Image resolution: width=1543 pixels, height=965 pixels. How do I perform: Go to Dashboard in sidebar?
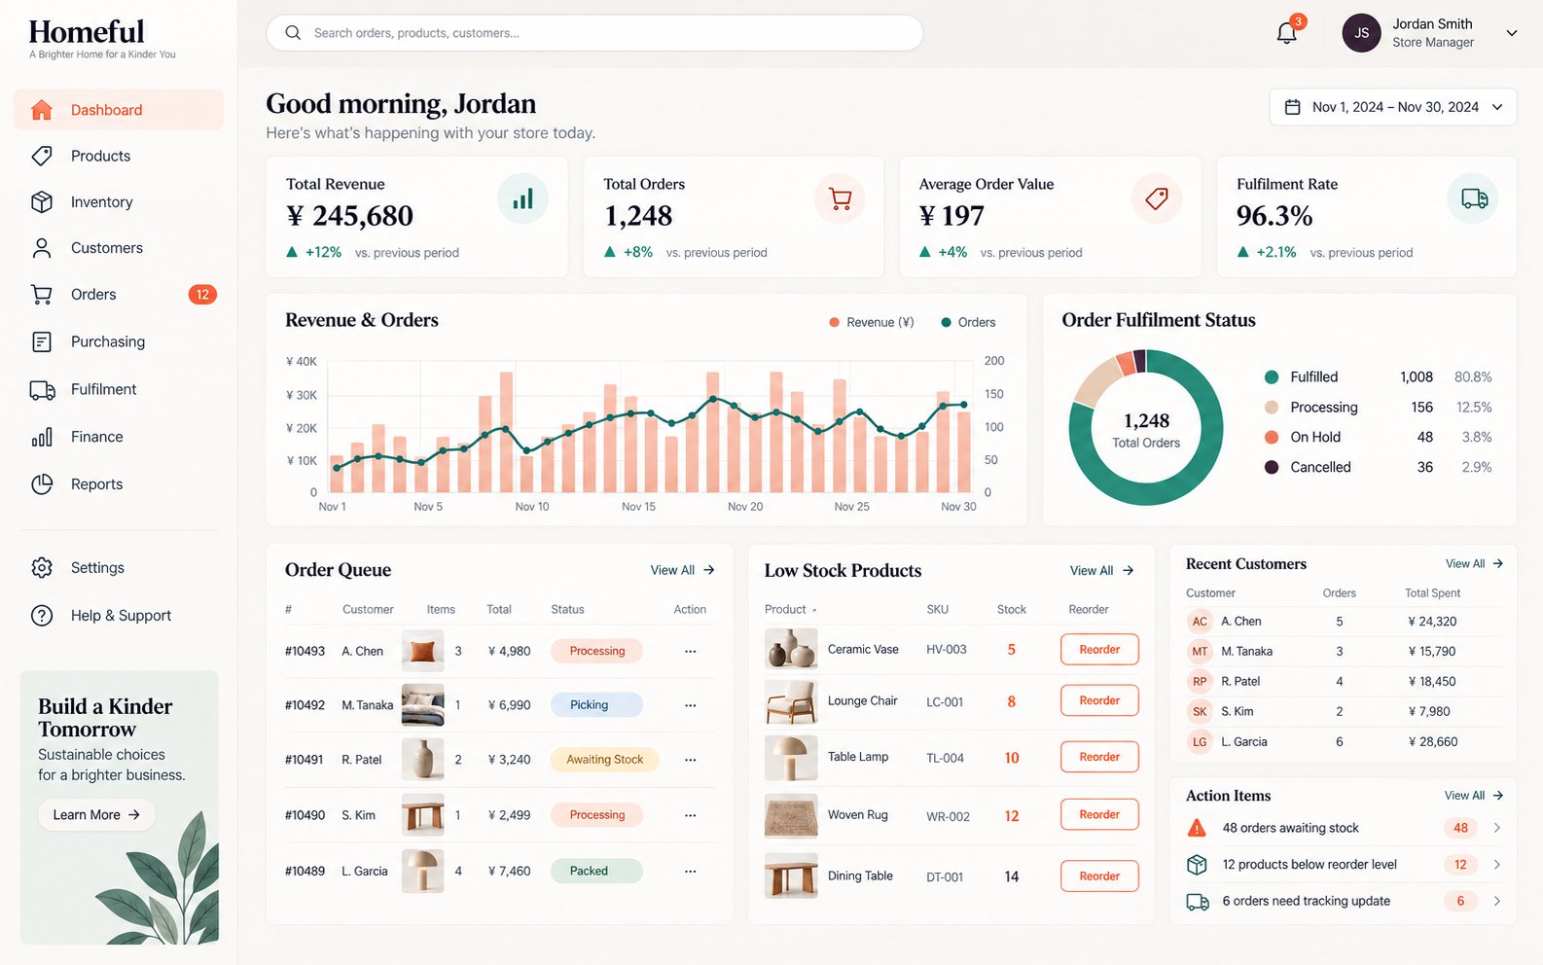pos(119,110)
